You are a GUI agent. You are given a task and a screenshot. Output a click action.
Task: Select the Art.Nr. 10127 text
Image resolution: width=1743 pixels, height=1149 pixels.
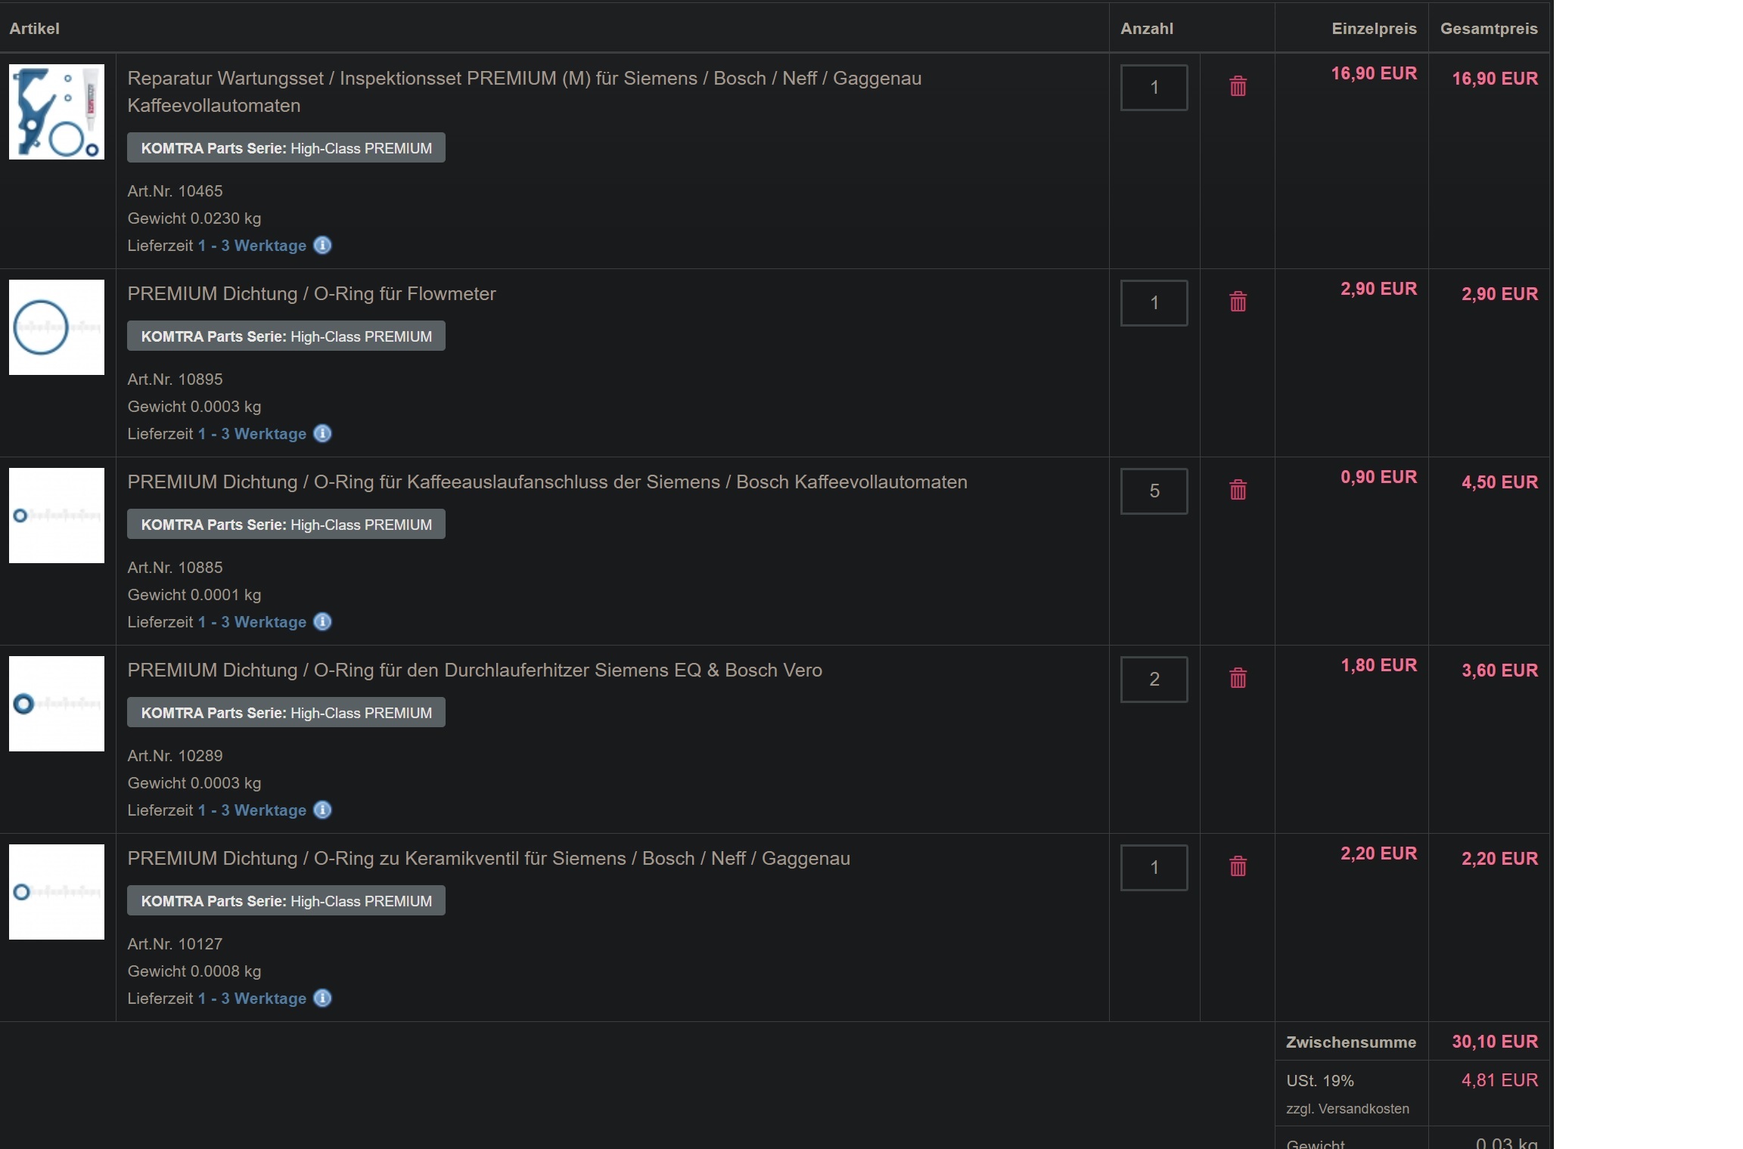pyautogui.click(x=175, y=944)
